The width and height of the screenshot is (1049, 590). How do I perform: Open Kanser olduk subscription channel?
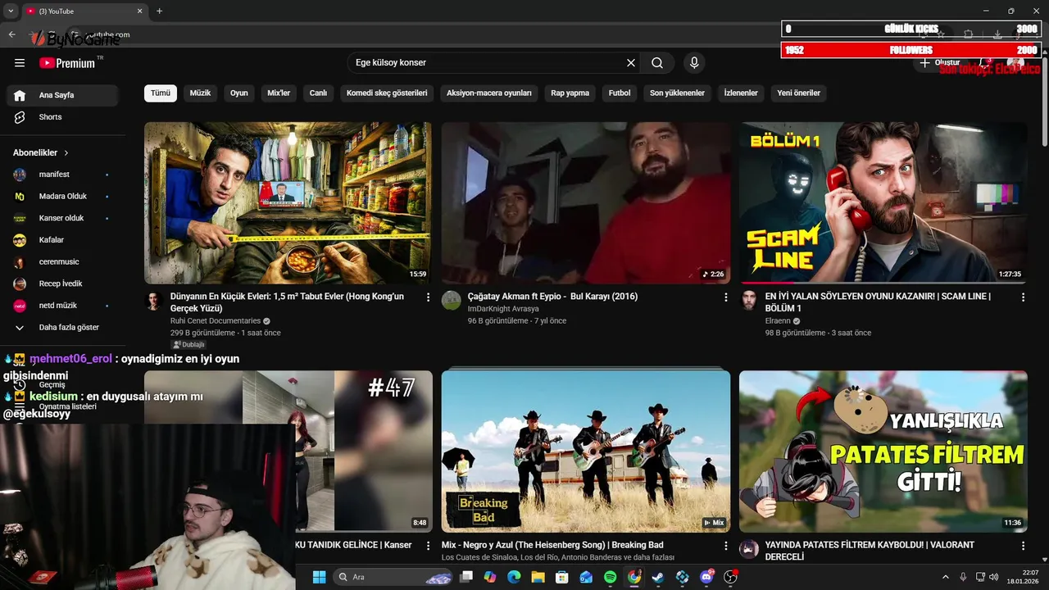62,218
